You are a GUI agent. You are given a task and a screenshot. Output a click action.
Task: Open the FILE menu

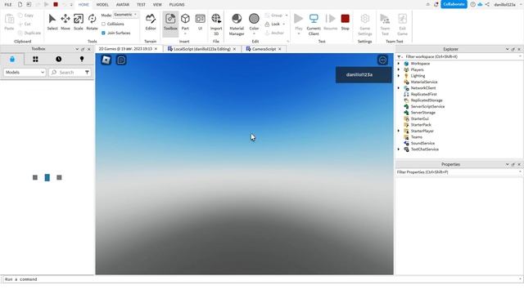[x=8, y=5]
